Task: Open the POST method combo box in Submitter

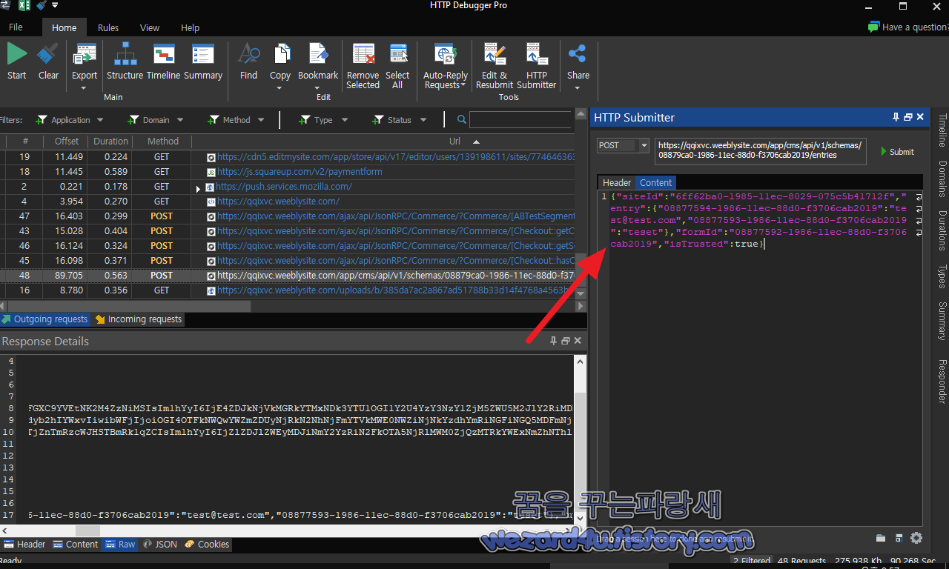Action: click(x=623, y=145)
